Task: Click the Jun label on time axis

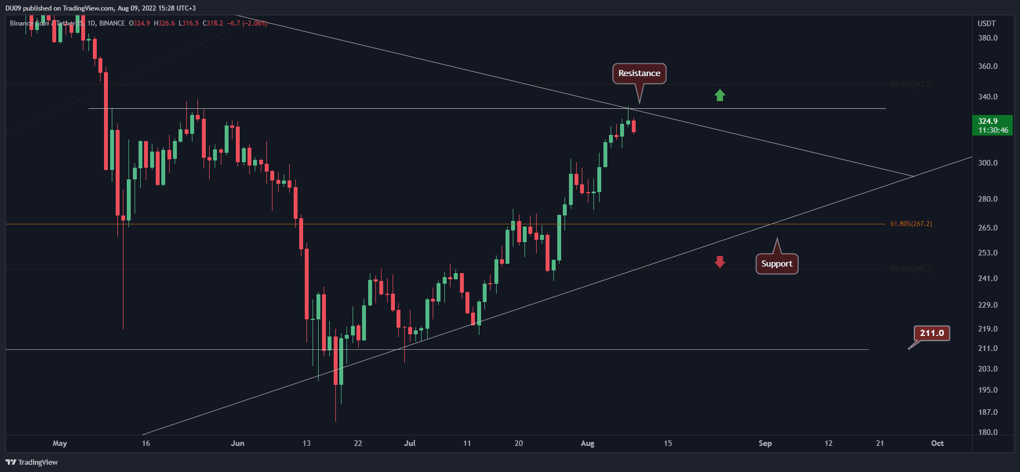Action: coord(237,443)
